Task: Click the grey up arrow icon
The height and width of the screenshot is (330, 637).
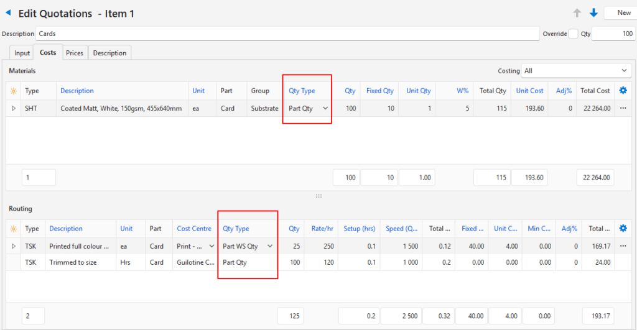Action: pyautogui.click(x=577, y=12)
